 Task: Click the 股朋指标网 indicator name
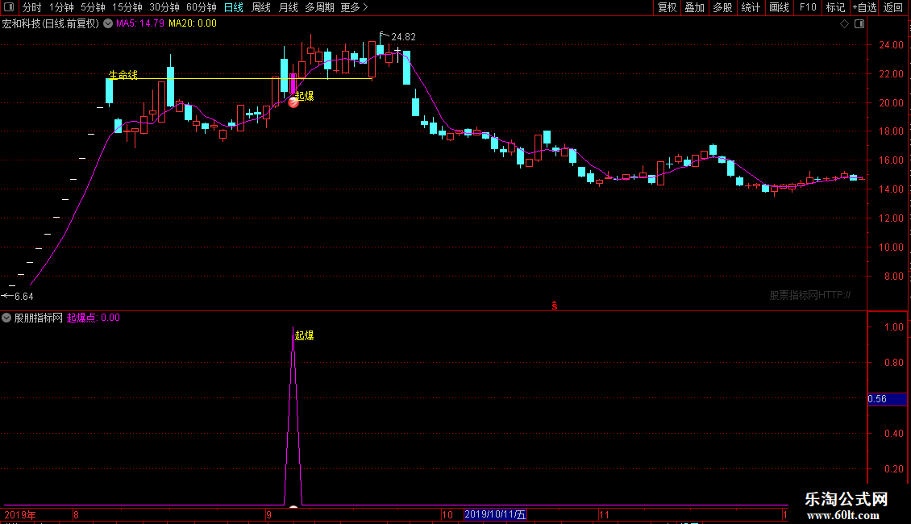(x=39, y=318)
